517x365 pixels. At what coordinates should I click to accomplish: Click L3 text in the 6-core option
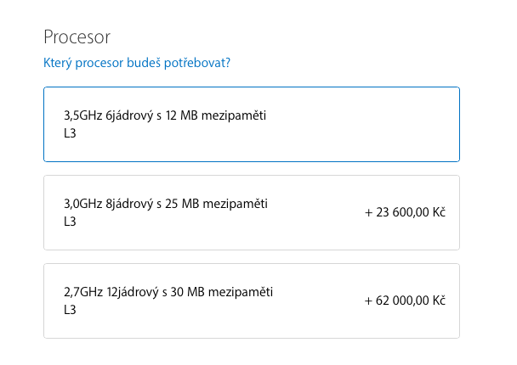(x=71, y=133)
